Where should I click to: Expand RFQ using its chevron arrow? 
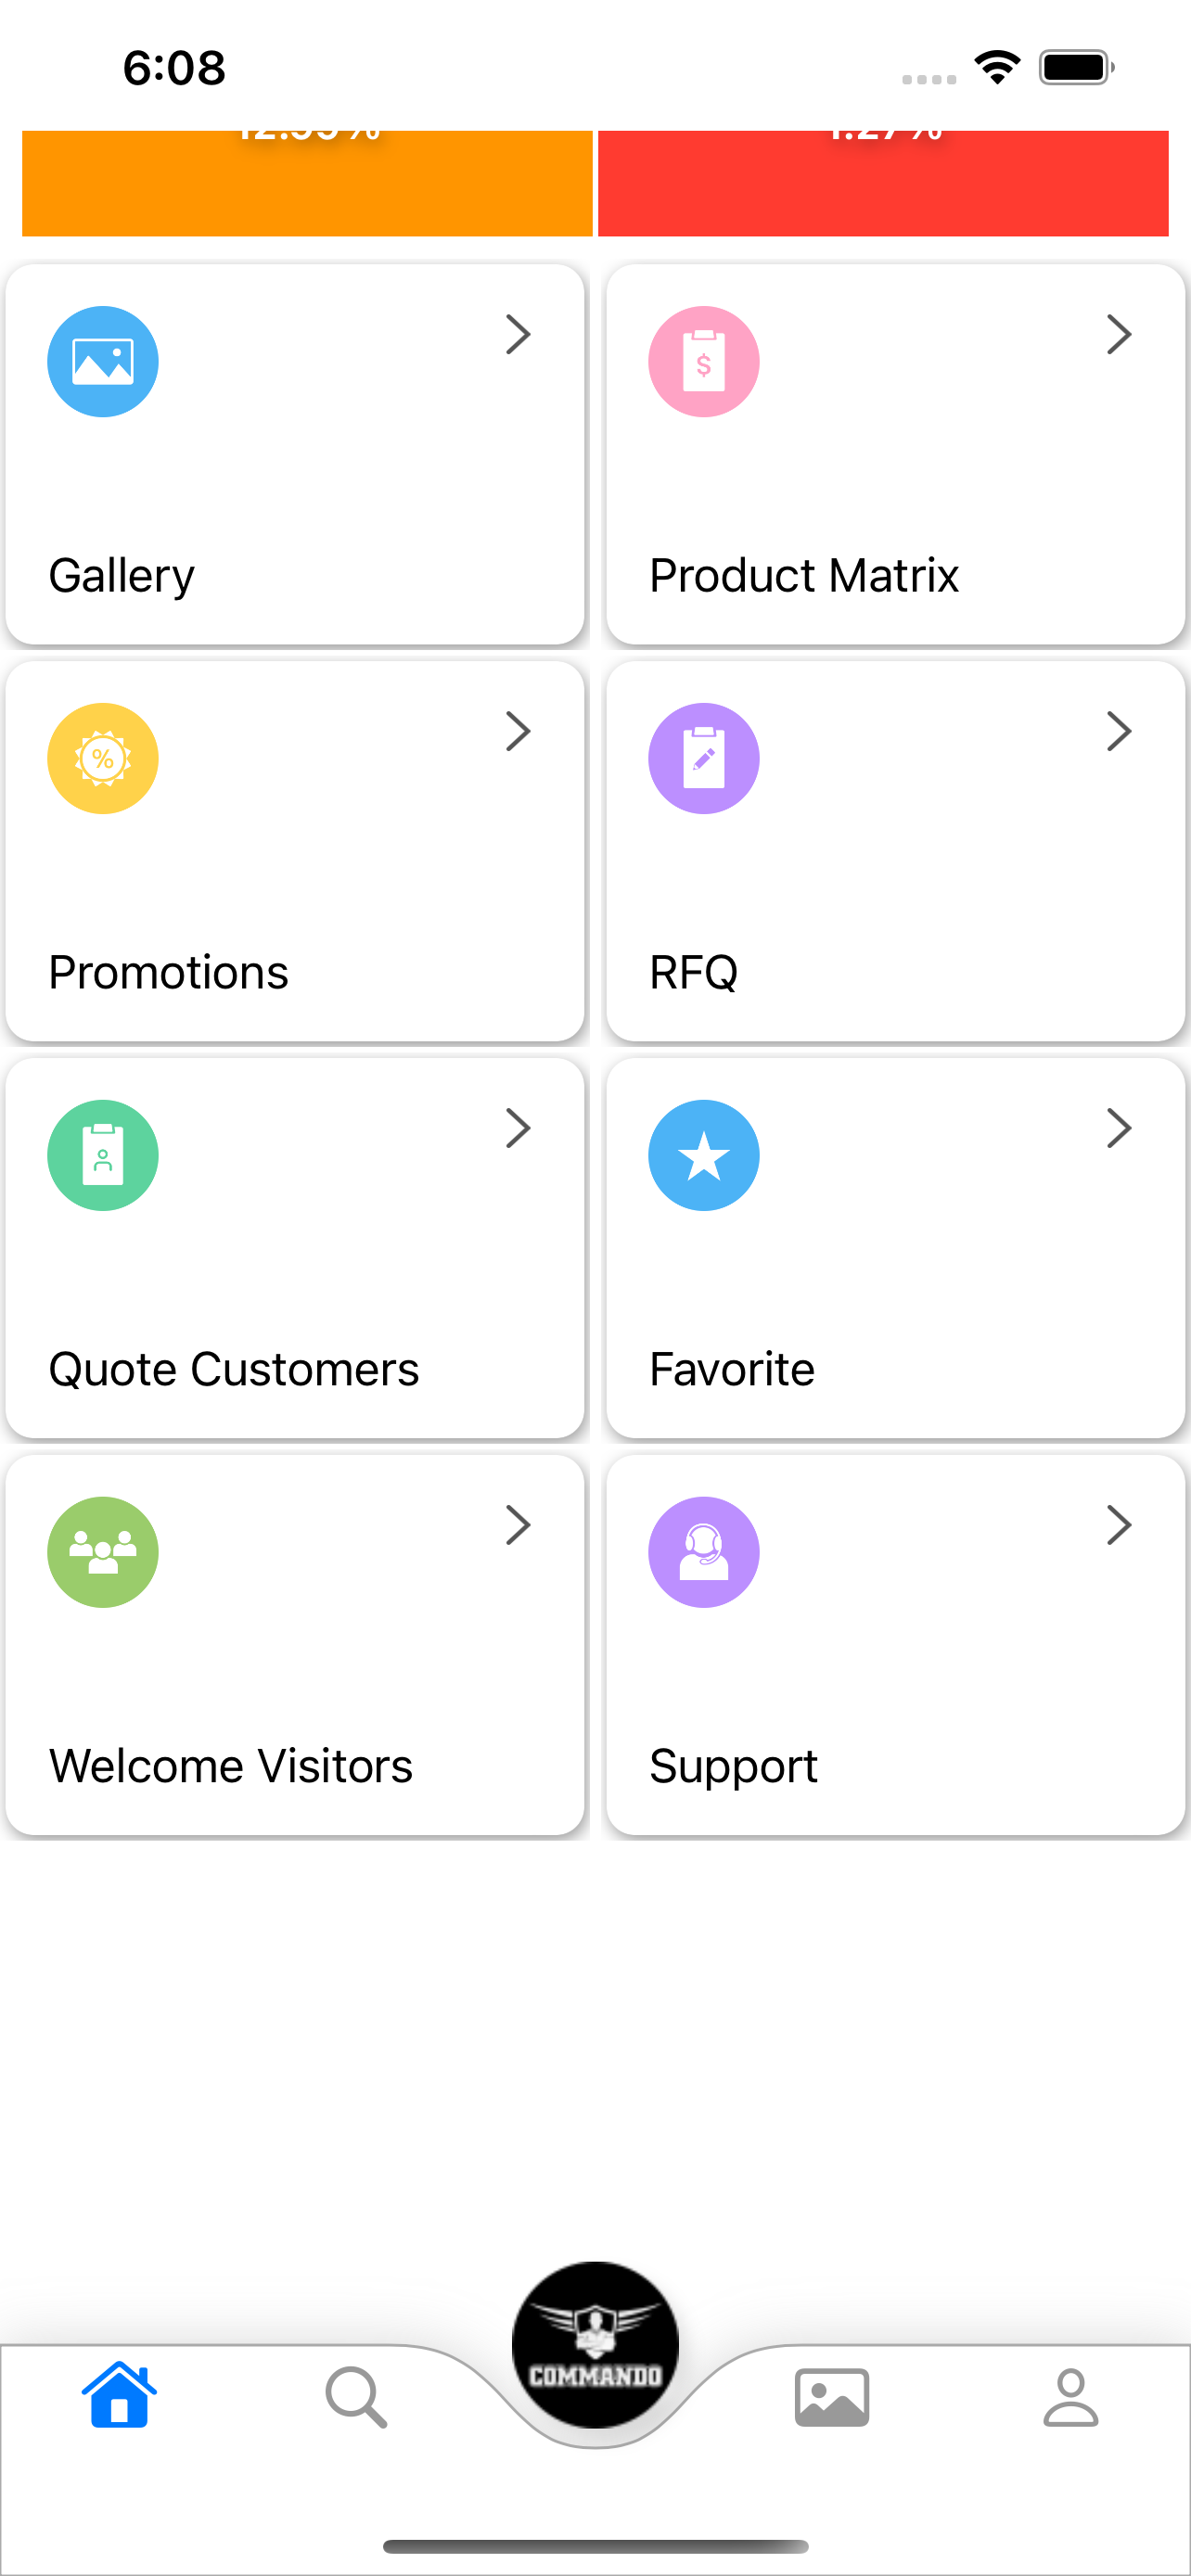pos(1119,731)
